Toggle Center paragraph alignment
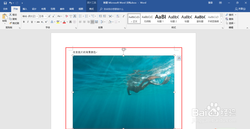The height and width of the screenshot is (129, 250). (84, 22)
